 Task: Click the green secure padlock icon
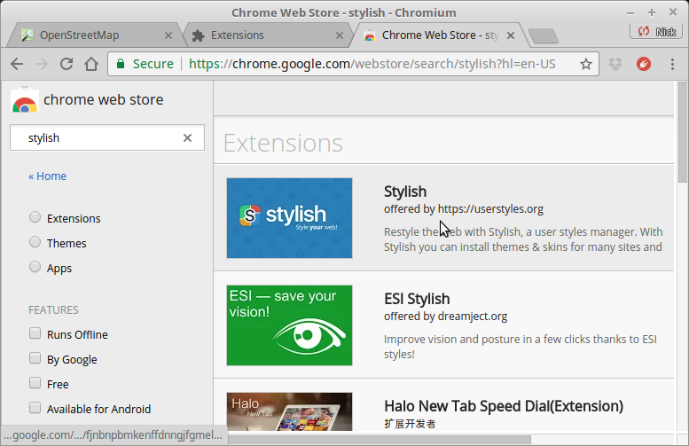121,64
